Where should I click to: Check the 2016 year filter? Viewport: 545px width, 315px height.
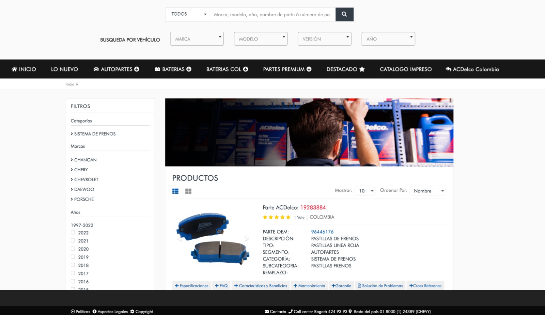(x=73, y=281)
